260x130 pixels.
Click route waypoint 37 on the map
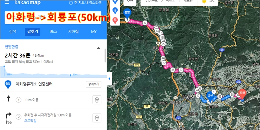point(181,70)
